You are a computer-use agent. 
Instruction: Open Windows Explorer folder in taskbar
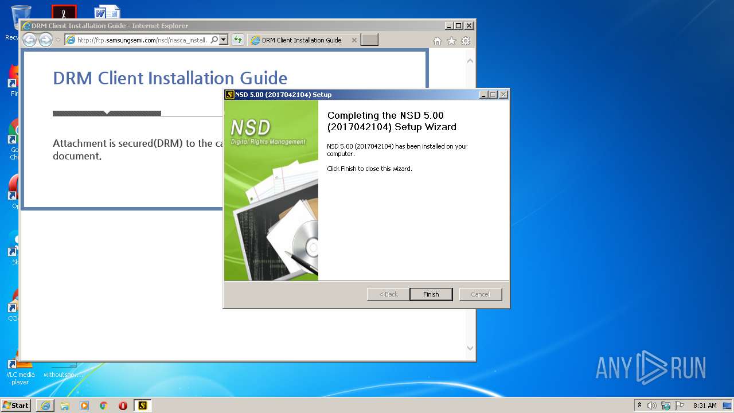(x=65, y=406)
